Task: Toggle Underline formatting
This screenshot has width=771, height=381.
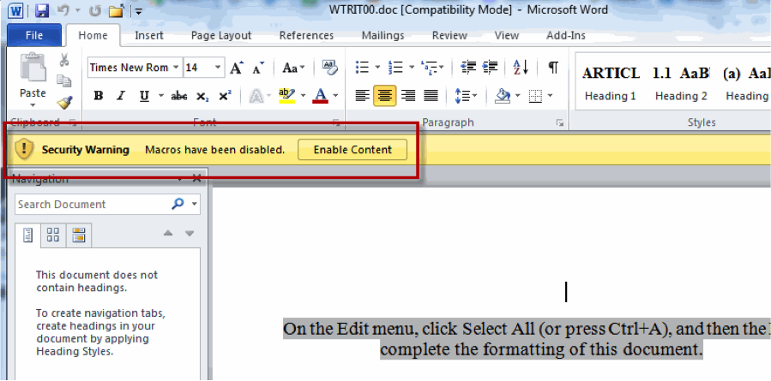Action: pos(144,96)
